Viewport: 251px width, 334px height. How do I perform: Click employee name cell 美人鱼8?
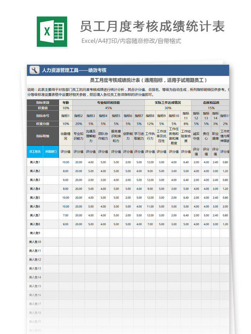(x=35, y=224)
